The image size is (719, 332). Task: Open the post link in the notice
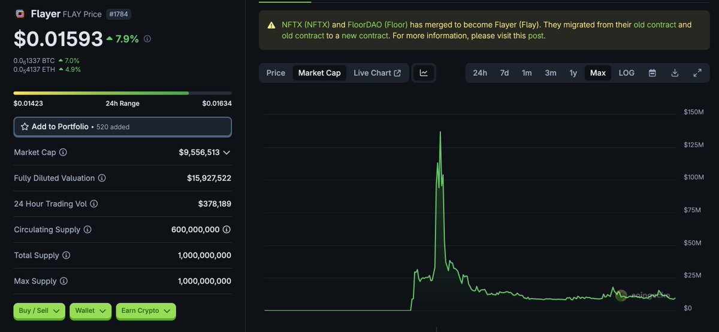(x=536, y=35)
